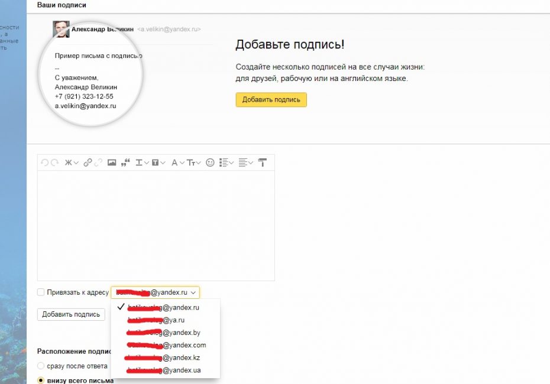This screenshot has width=550, height=384.
Task: Open the bold Ж text style menu
Action: coord(72,162)
